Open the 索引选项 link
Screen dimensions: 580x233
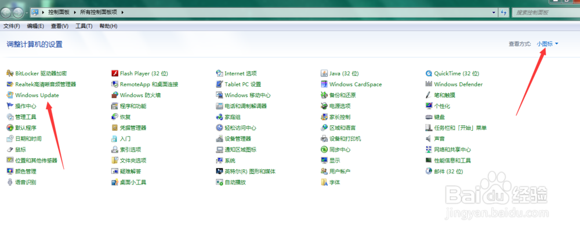point(130,150)
